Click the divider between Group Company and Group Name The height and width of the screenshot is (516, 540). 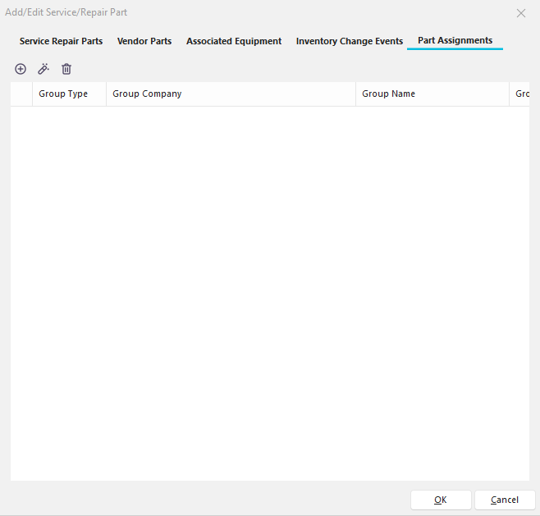click(x=356, y=94)
